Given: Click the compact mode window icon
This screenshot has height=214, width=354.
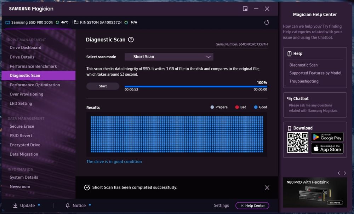Looking at the screenshot, I should (x=245, y=9).
